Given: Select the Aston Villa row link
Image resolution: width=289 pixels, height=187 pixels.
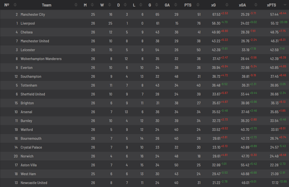Looking at the screenshot, I should [29, 165].
